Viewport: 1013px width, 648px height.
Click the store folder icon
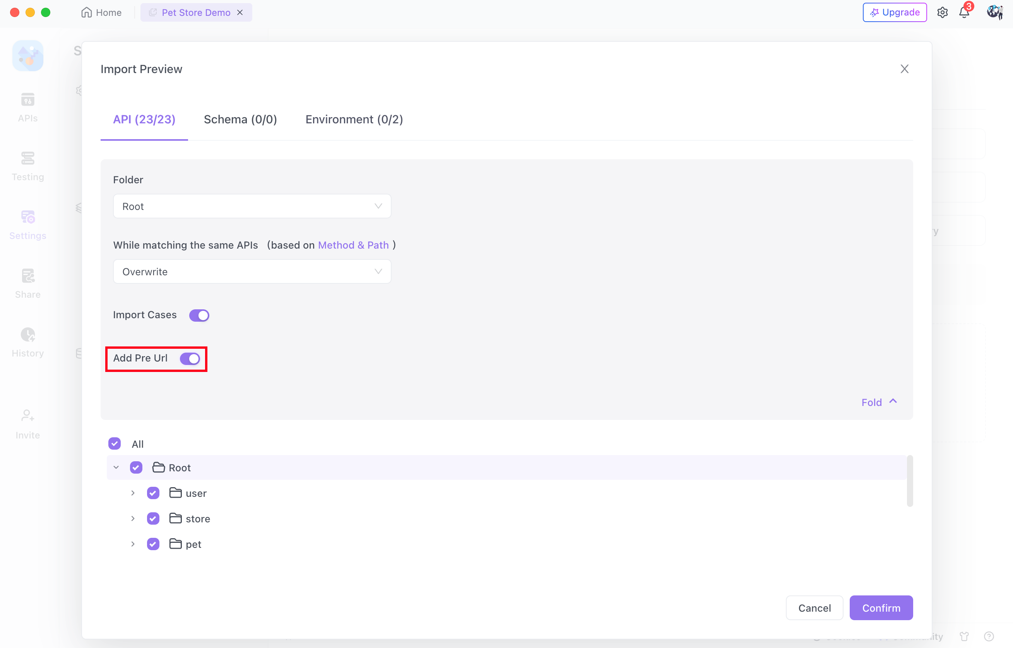tap(176, 518)
